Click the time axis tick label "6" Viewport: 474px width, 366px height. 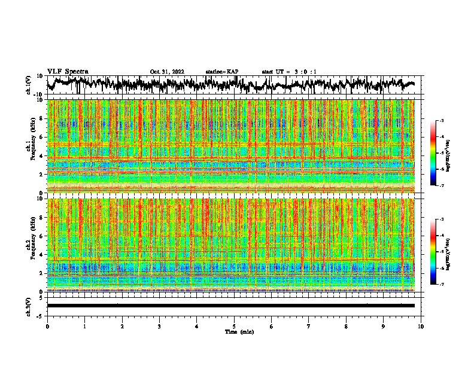(x=271, y=327)
